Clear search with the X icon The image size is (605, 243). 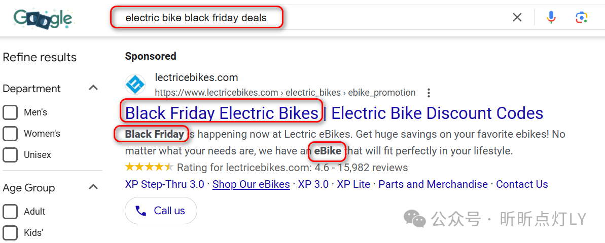click(x=517, y=17)
